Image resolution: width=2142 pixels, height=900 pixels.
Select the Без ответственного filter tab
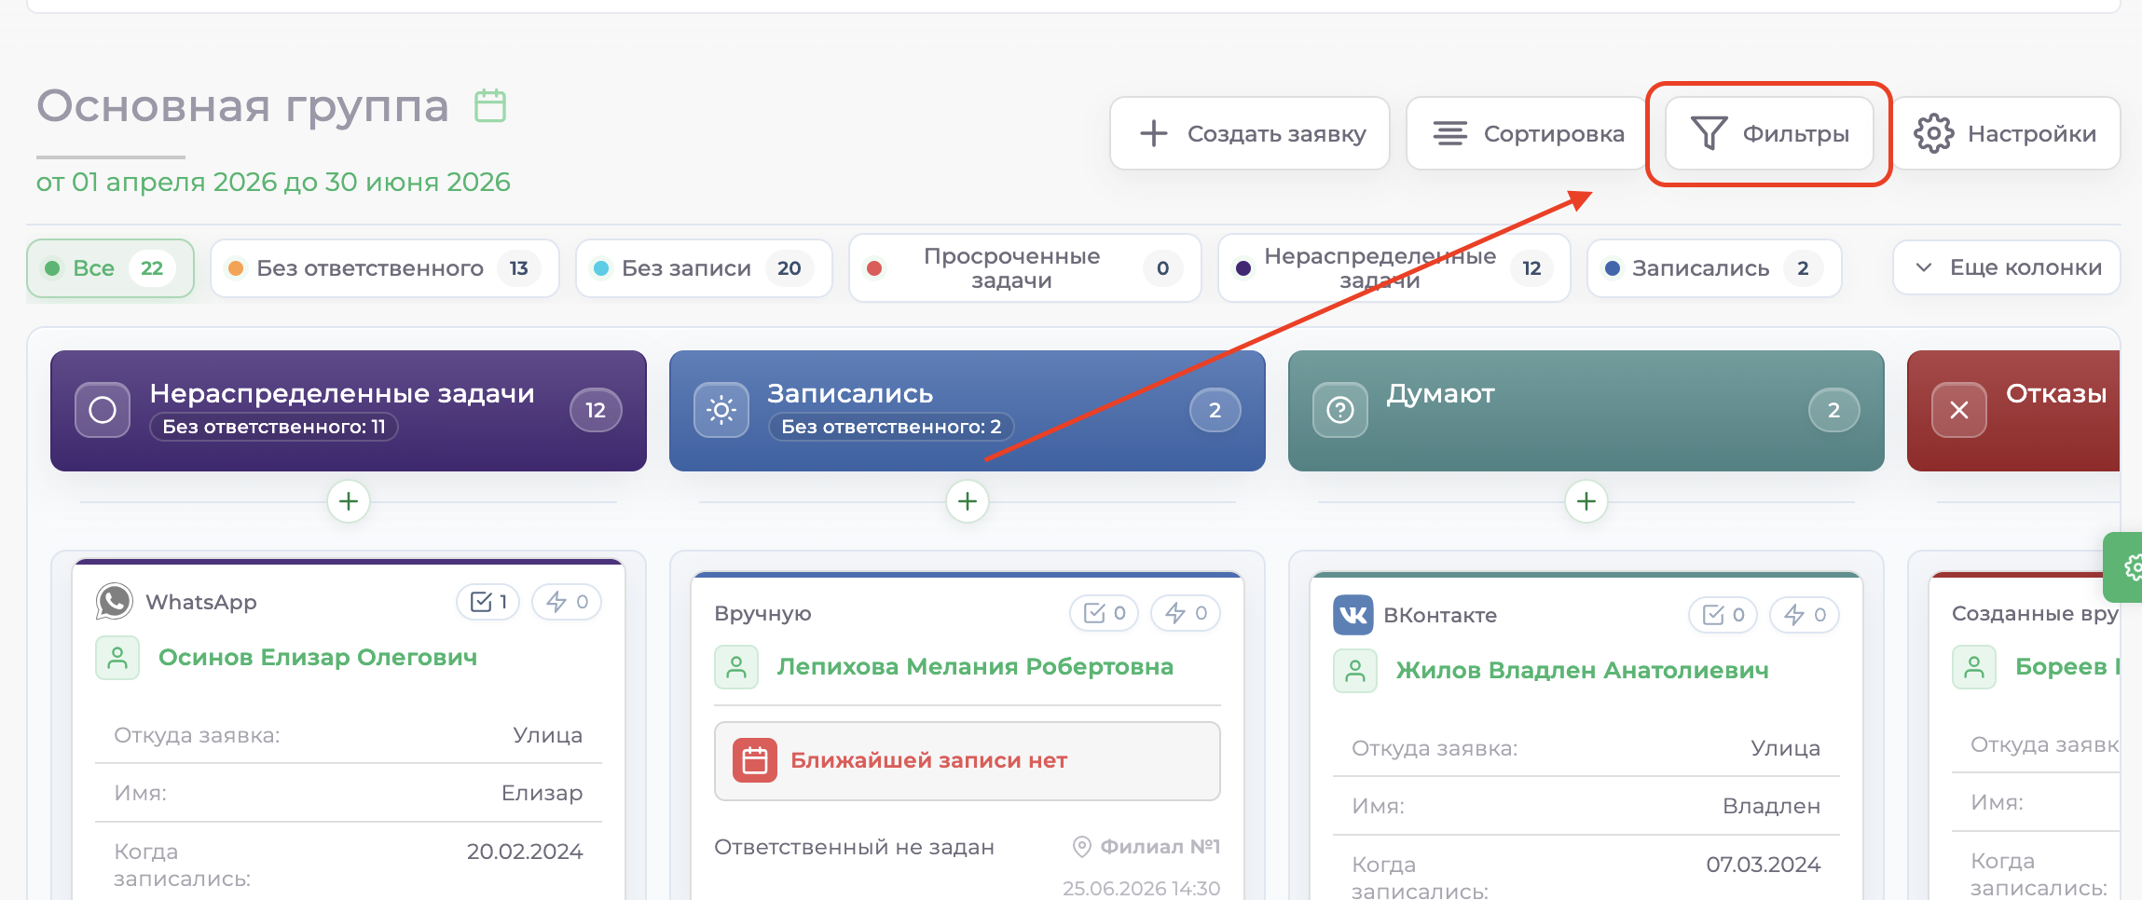click(385, 268)
